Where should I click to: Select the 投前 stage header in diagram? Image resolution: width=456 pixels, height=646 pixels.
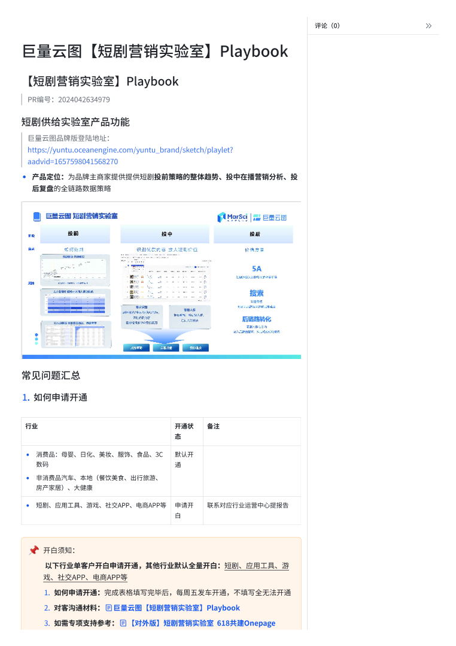(73, 234)
